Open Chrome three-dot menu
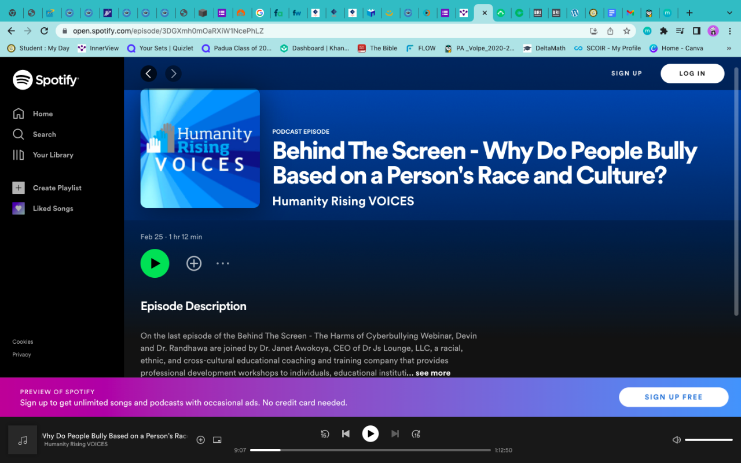 coord(729,31)
